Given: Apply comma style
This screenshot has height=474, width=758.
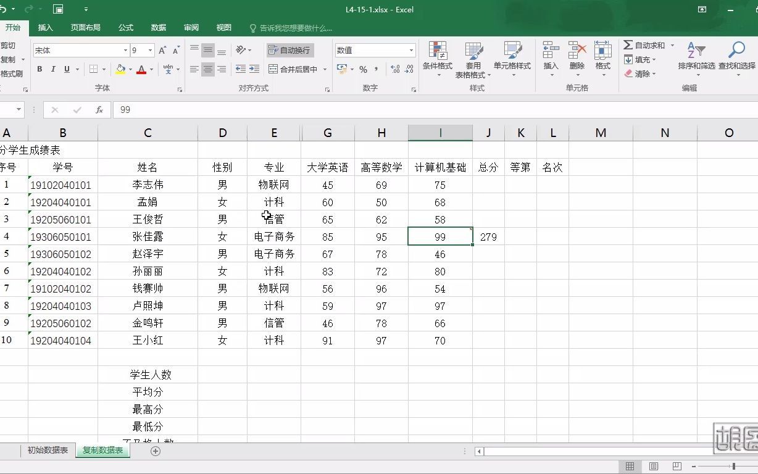Looking at the screenshot, I should [x=376, y=69].
